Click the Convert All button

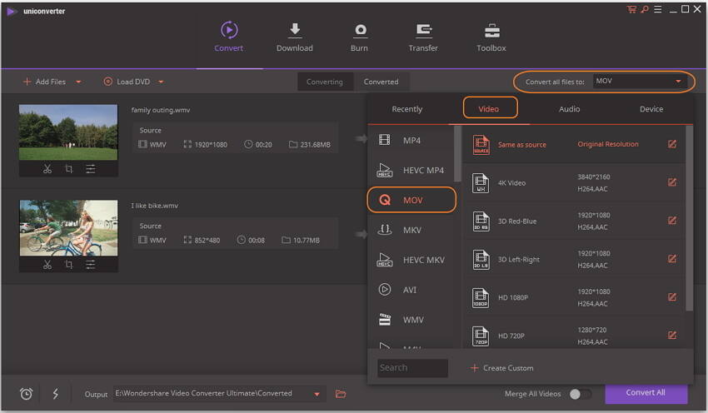click(646, 393)
